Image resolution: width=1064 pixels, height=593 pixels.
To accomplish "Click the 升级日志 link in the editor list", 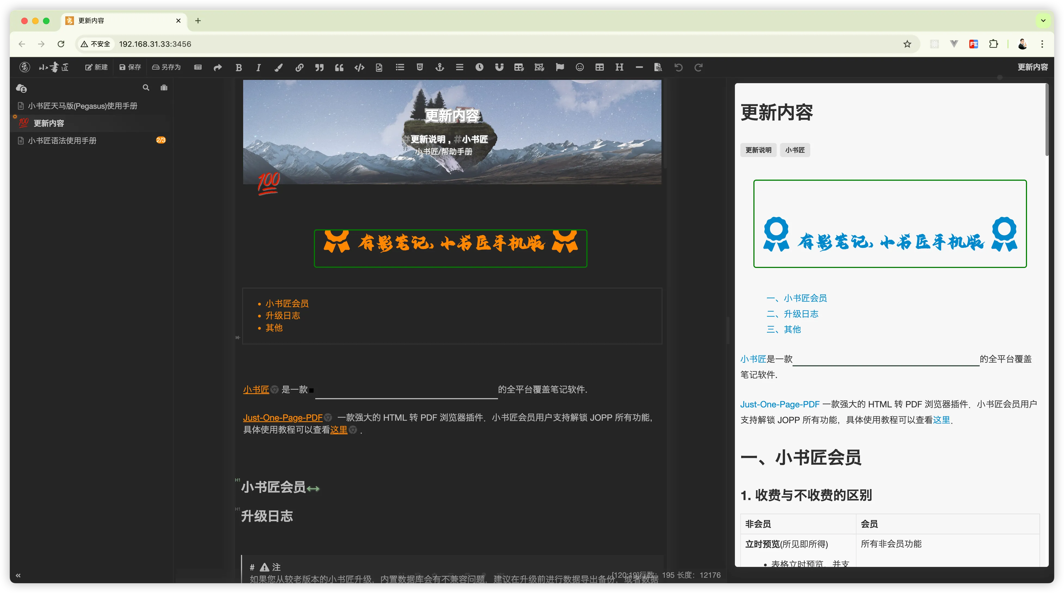I will [283, 316].
